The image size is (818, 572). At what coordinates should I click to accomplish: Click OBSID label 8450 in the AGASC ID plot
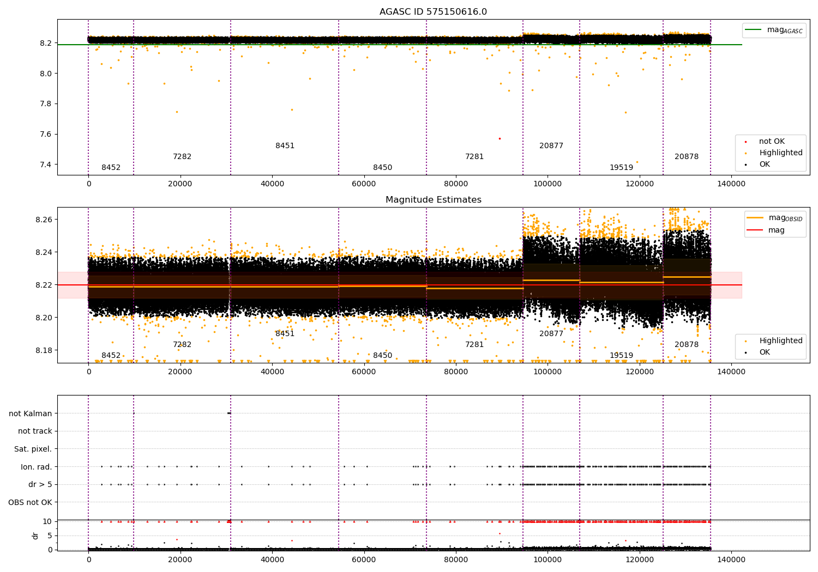coord(382,168)
